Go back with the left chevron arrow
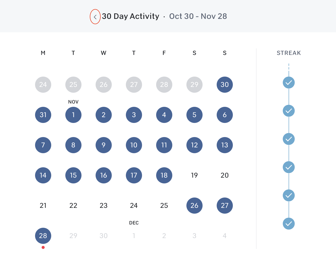 pos(95,17)
